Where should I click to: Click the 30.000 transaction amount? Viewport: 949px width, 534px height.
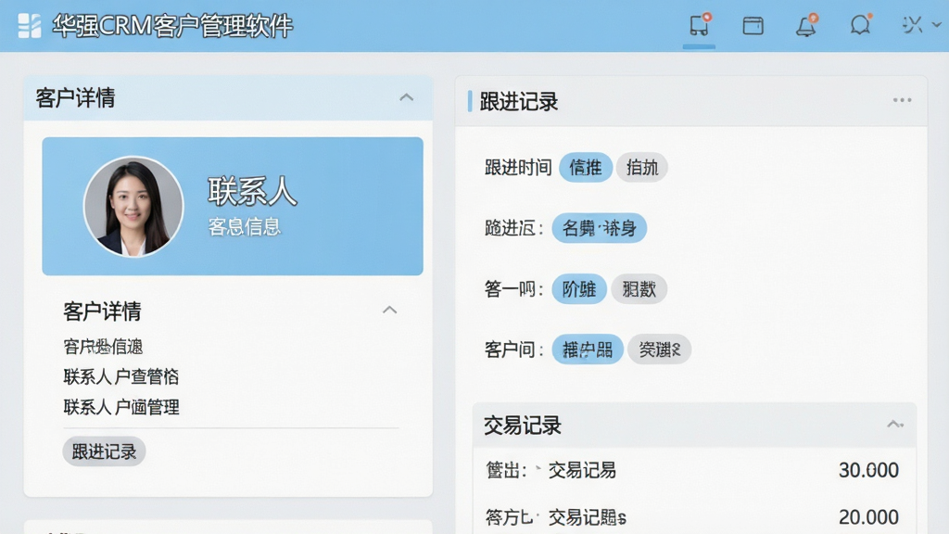[x=868, y=470]
